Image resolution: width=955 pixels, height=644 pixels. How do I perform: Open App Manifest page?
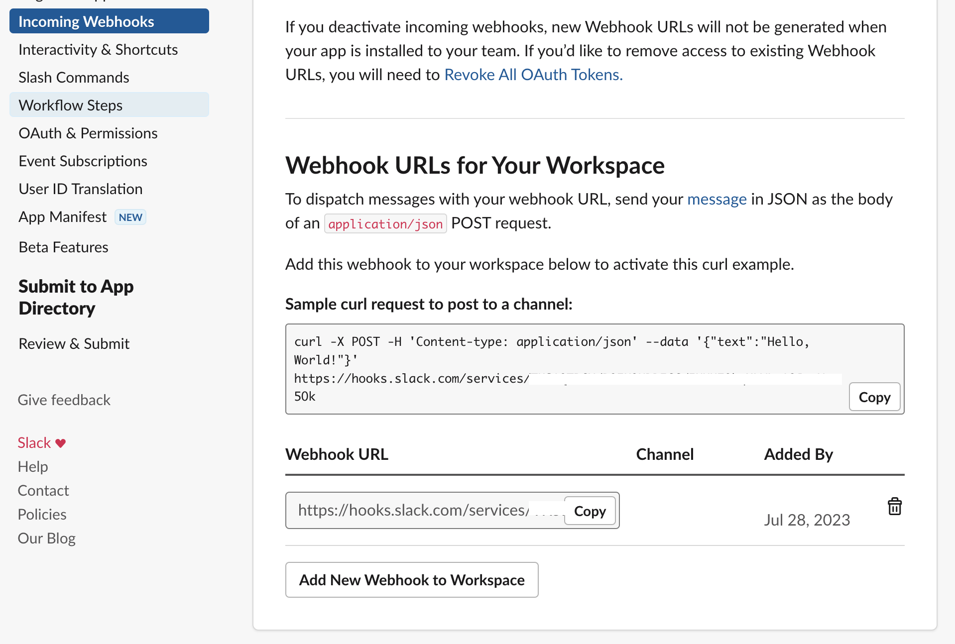(x=63, y=217)
